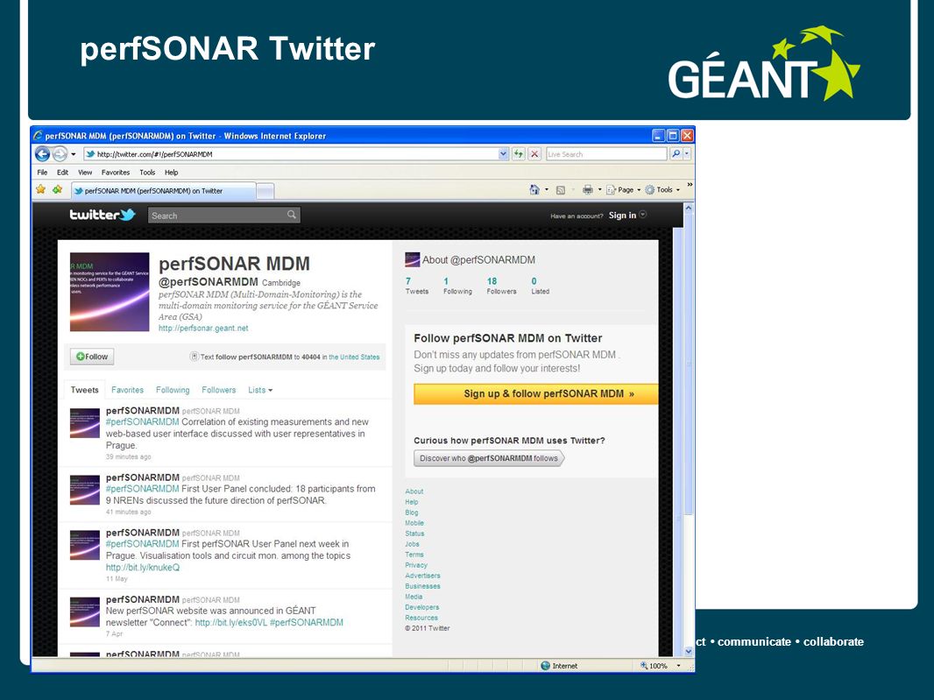The width and height of the screenshot is (934, 700).
Task: Open the Favorites menu
Action: click(x=116, y=173)
